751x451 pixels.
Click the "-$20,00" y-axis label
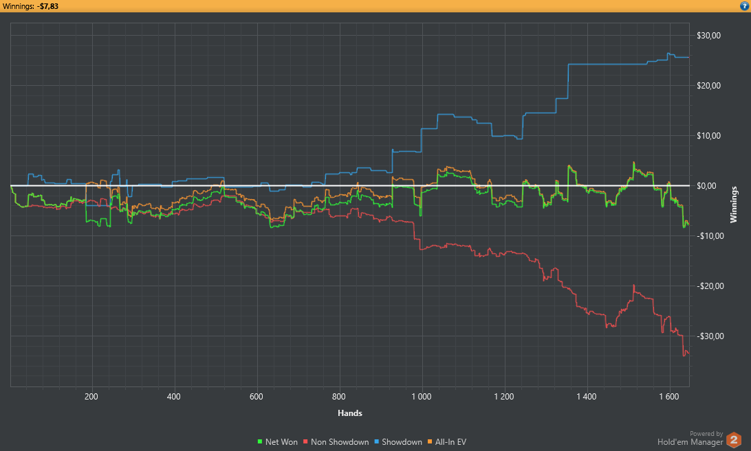coord(710,286)
